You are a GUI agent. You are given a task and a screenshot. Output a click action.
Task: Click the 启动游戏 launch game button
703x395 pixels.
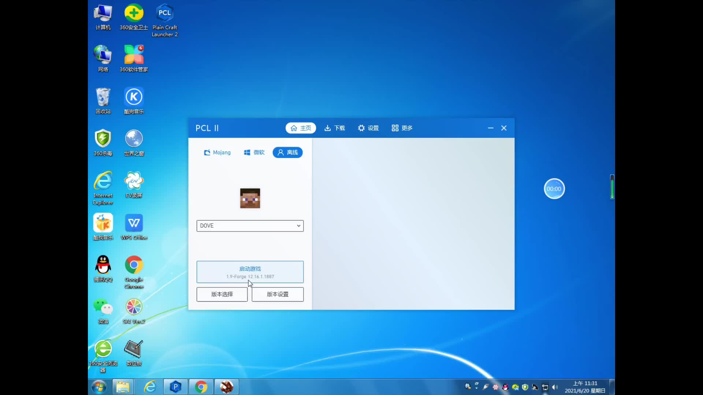(250, 272)
